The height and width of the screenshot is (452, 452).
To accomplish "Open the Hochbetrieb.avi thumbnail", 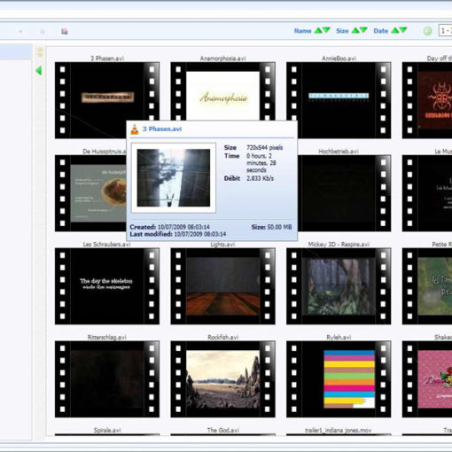I will (x=344, y=193).
